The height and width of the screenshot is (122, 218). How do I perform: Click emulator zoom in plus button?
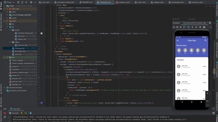[x=207, y=93]
